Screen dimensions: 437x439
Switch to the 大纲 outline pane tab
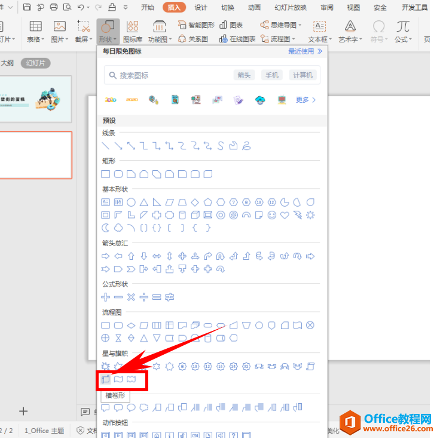[x=7, y=63]
